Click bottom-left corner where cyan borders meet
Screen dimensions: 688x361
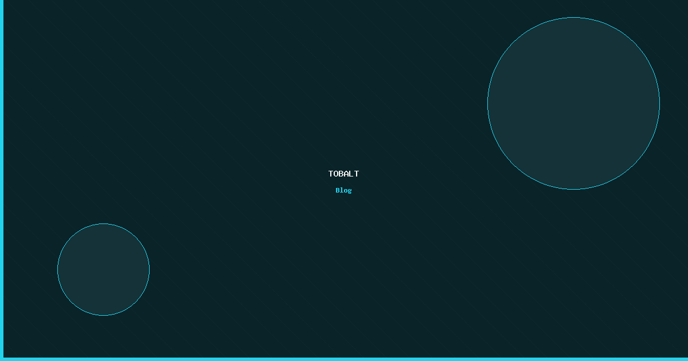1,359
